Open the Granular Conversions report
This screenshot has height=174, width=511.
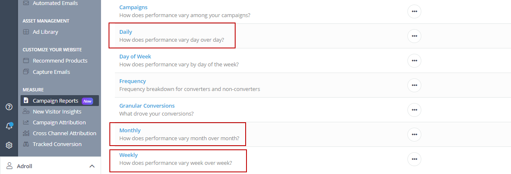pyautogui.click(x=147, y=106)
